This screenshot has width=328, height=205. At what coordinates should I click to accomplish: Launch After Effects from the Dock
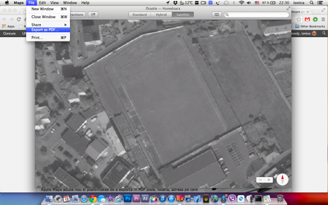click(x=145, y=198)
